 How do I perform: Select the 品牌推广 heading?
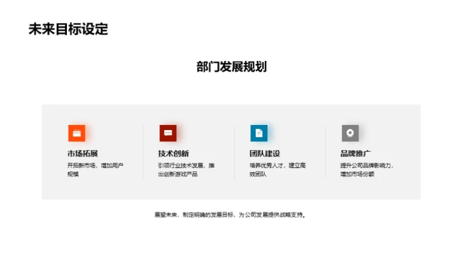click(356, 154)
